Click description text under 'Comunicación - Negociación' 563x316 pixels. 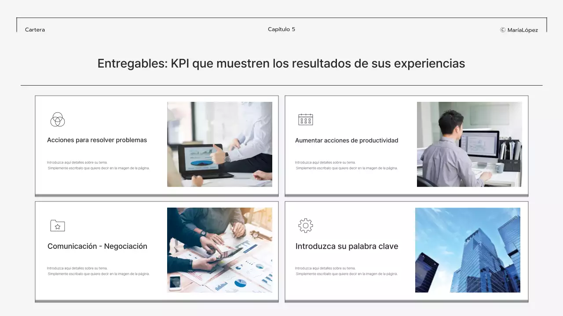tap(99, 271)
